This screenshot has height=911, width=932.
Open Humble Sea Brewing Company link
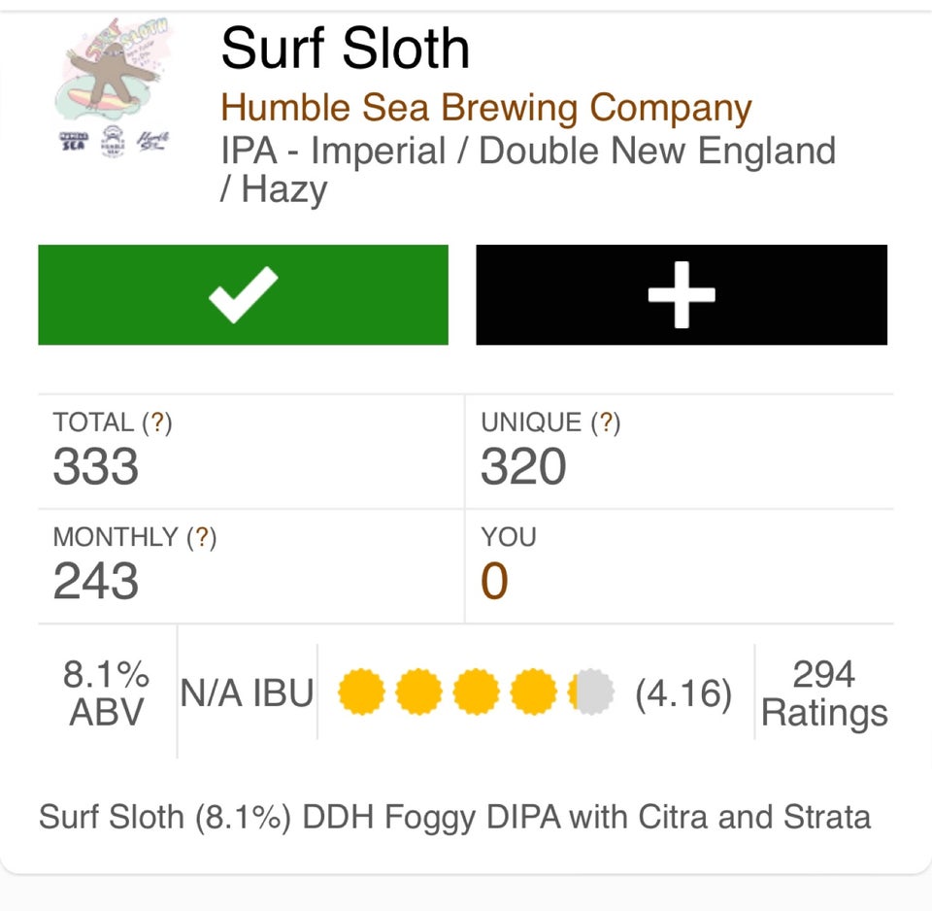click(485, 108)
